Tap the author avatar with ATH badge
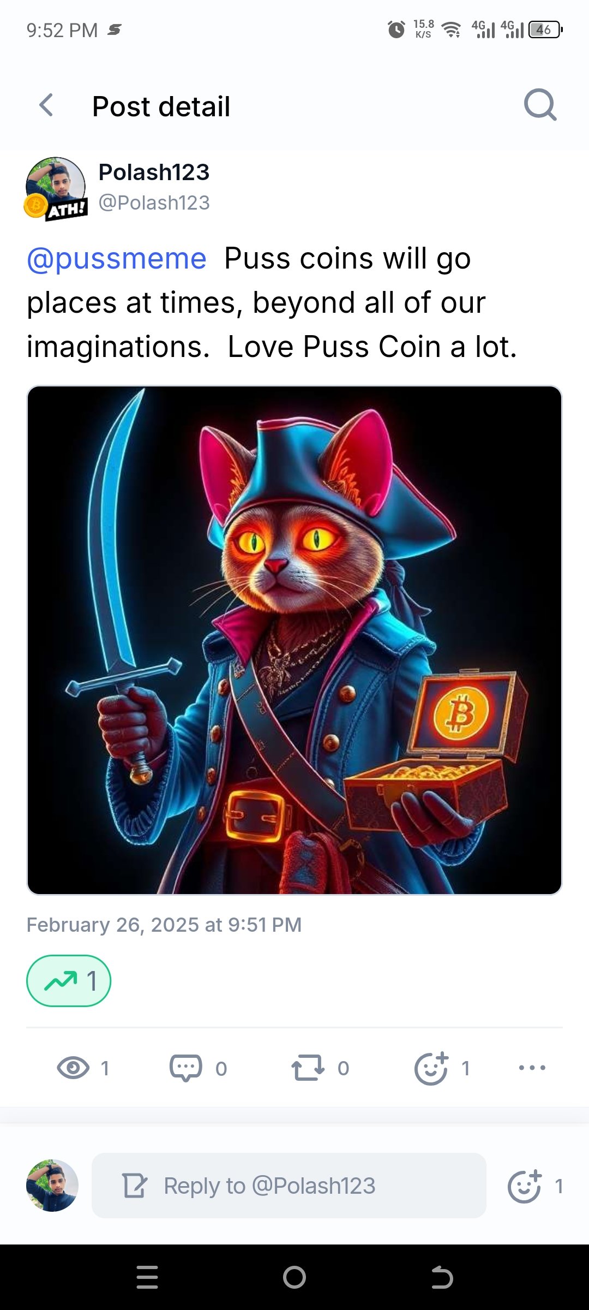Screen dimensions: 589x1310 [x=56, y=188]
